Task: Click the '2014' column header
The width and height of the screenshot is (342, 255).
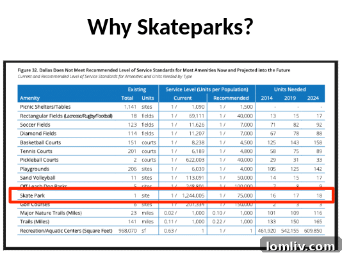Action: pos(267,98)
